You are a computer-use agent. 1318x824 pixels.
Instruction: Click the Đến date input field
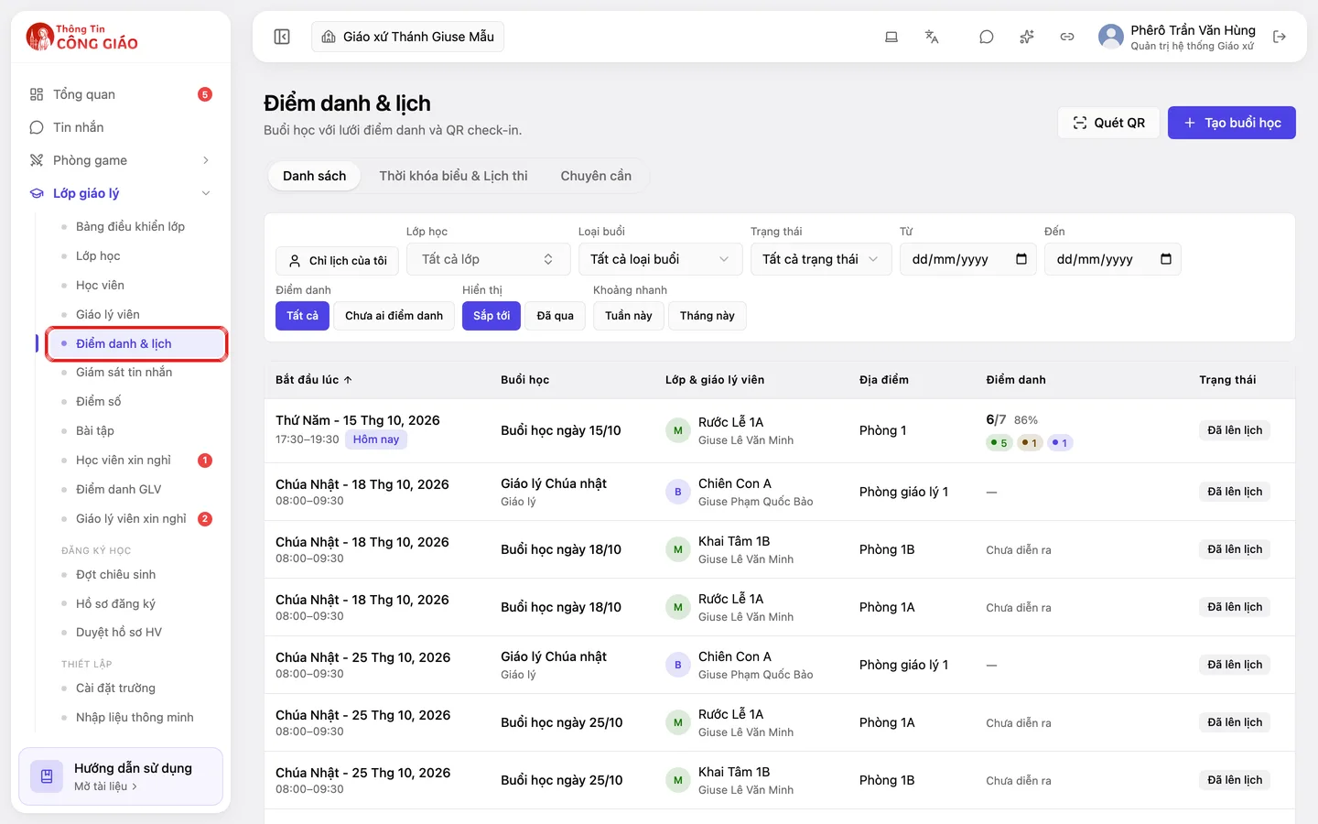click(1113, 259)
